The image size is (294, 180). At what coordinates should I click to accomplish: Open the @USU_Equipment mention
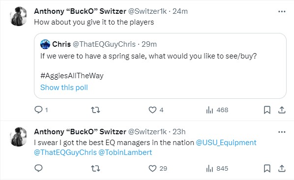coord(226,143)
